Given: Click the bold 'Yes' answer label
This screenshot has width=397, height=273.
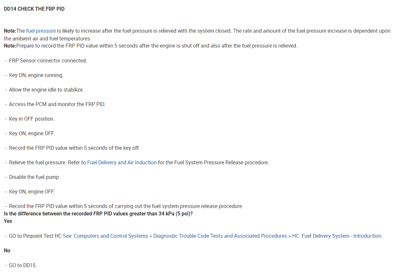Looking at the screenshot, I should (x=8, y=221).
